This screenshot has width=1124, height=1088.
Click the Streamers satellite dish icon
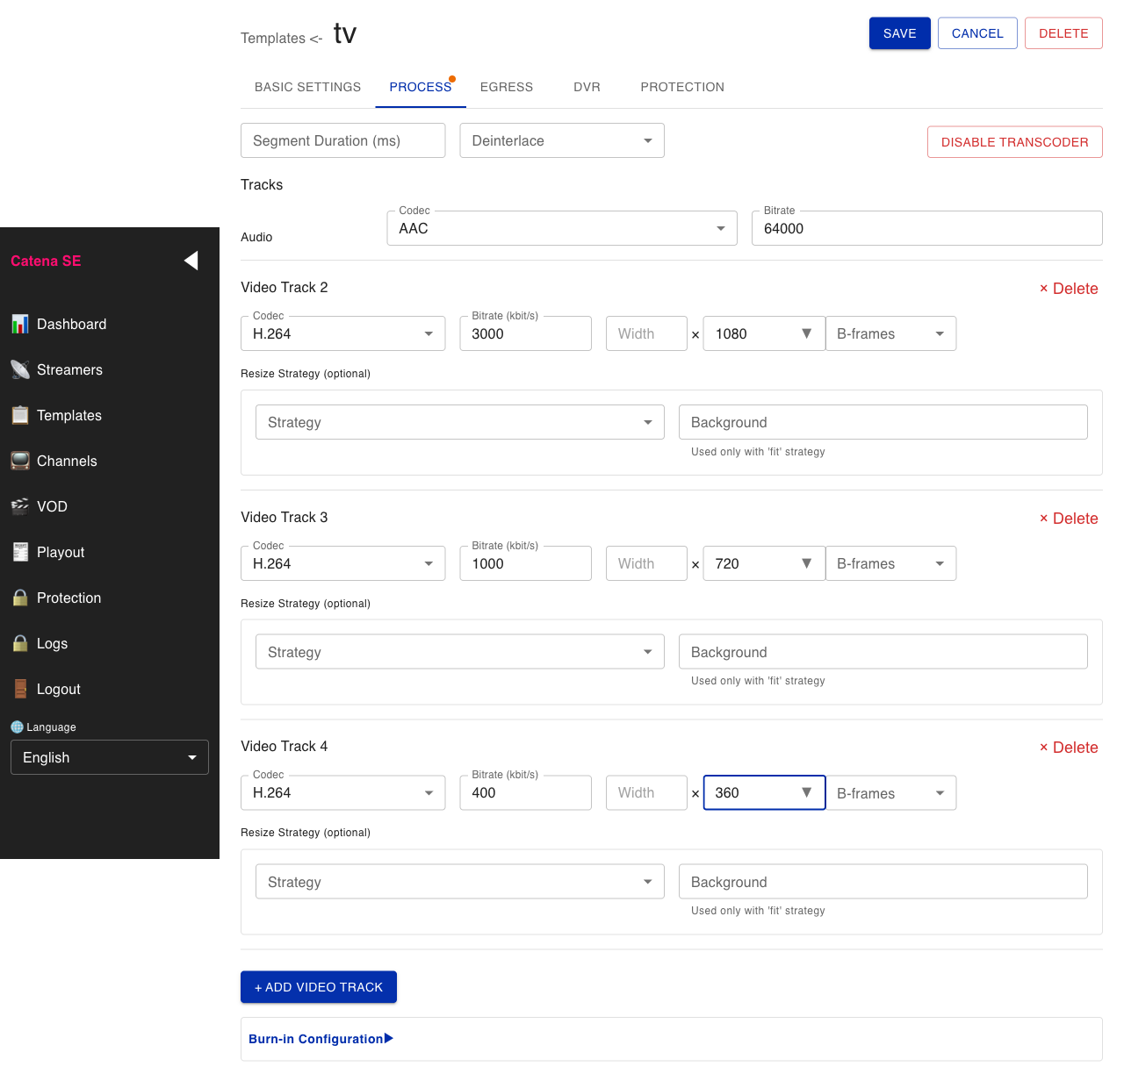coord(19,369)
